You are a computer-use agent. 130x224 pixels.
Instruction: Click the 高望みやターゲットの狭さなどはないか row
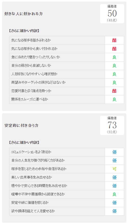[x=67, y=83]
